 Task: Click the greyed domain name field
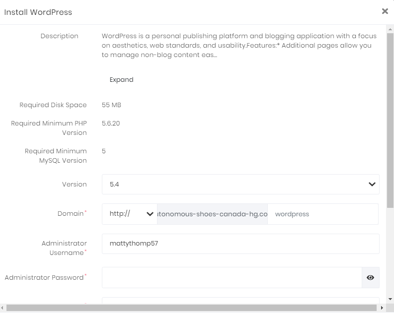click(x=212, y=214)
